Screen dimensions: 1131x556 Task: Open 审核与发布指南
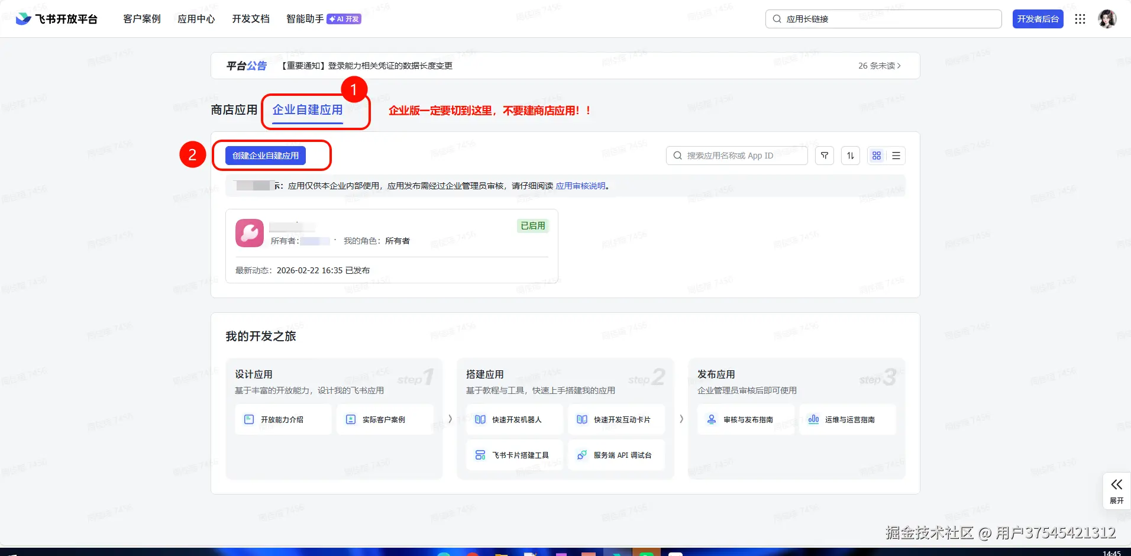746,419
